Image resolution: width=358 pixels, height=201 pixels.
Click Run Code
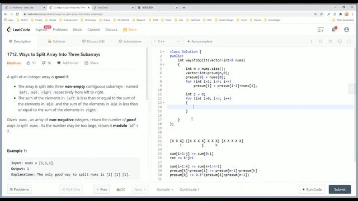(312, 189)
